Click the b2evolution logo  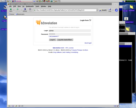click(x=46, y=23)
